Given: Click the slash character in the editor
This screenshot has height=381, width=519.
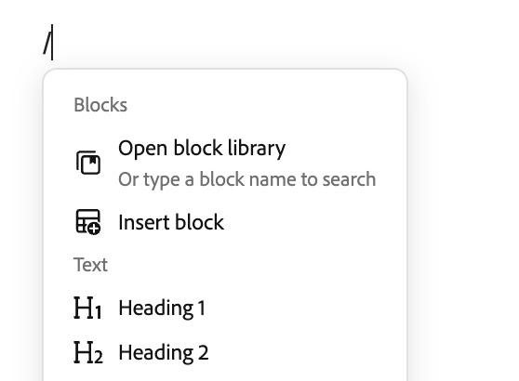Looking at the screenshot, I should pos(47,43).
